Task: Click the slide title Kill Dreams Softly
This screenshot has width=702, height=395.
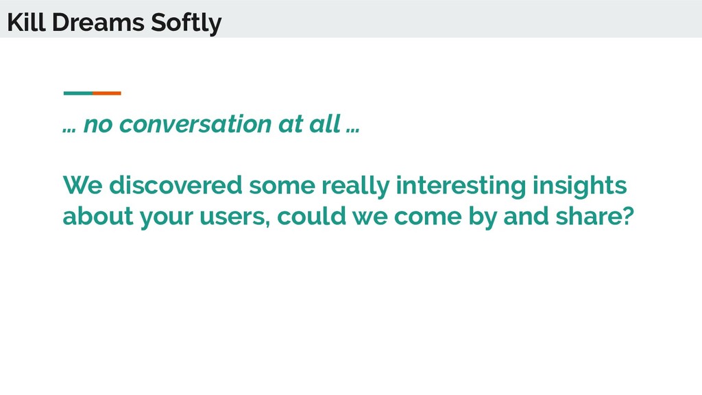Action: pos(114,23)
